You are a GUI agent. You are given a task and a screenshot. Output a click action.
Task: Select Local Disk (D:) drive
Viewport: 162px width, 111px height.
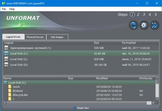(x=81, y=65)
